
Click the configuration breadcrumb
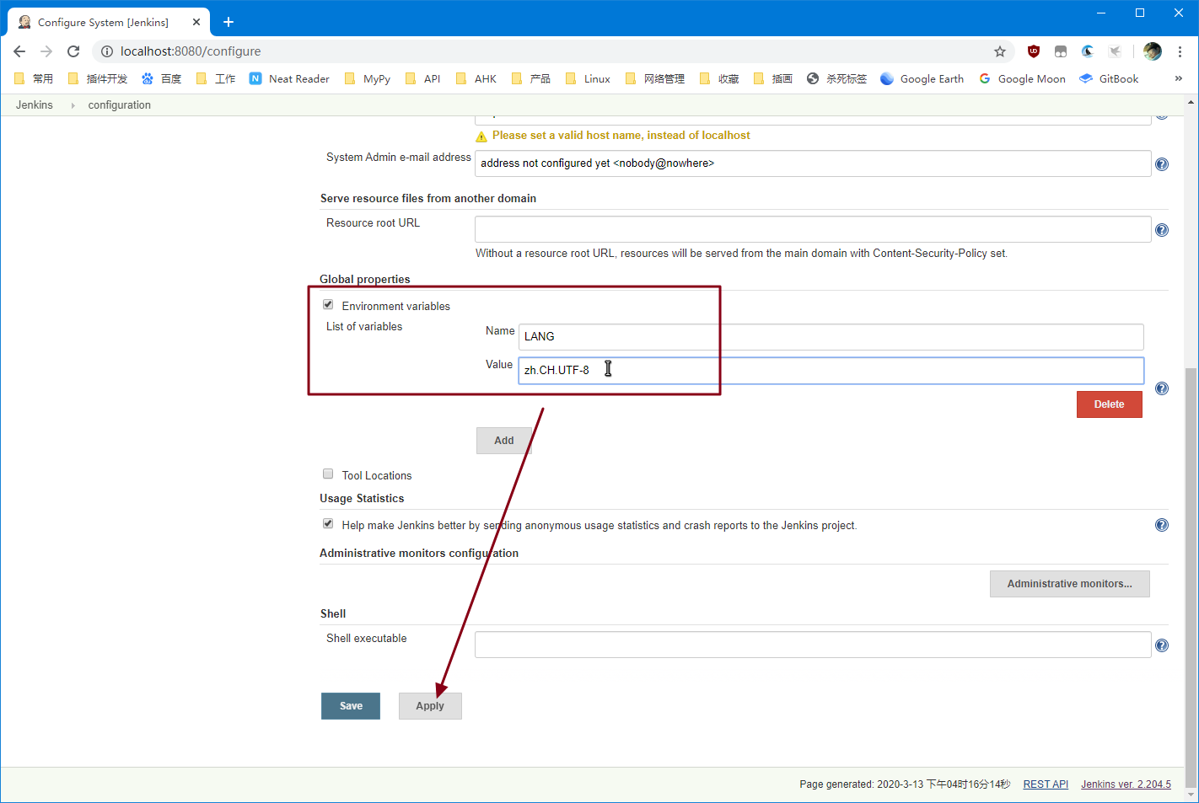120,104
